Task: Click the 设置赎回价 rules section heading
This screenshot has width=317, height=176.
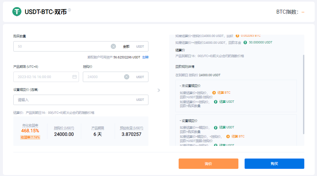Action: click(x=189, y=121)
